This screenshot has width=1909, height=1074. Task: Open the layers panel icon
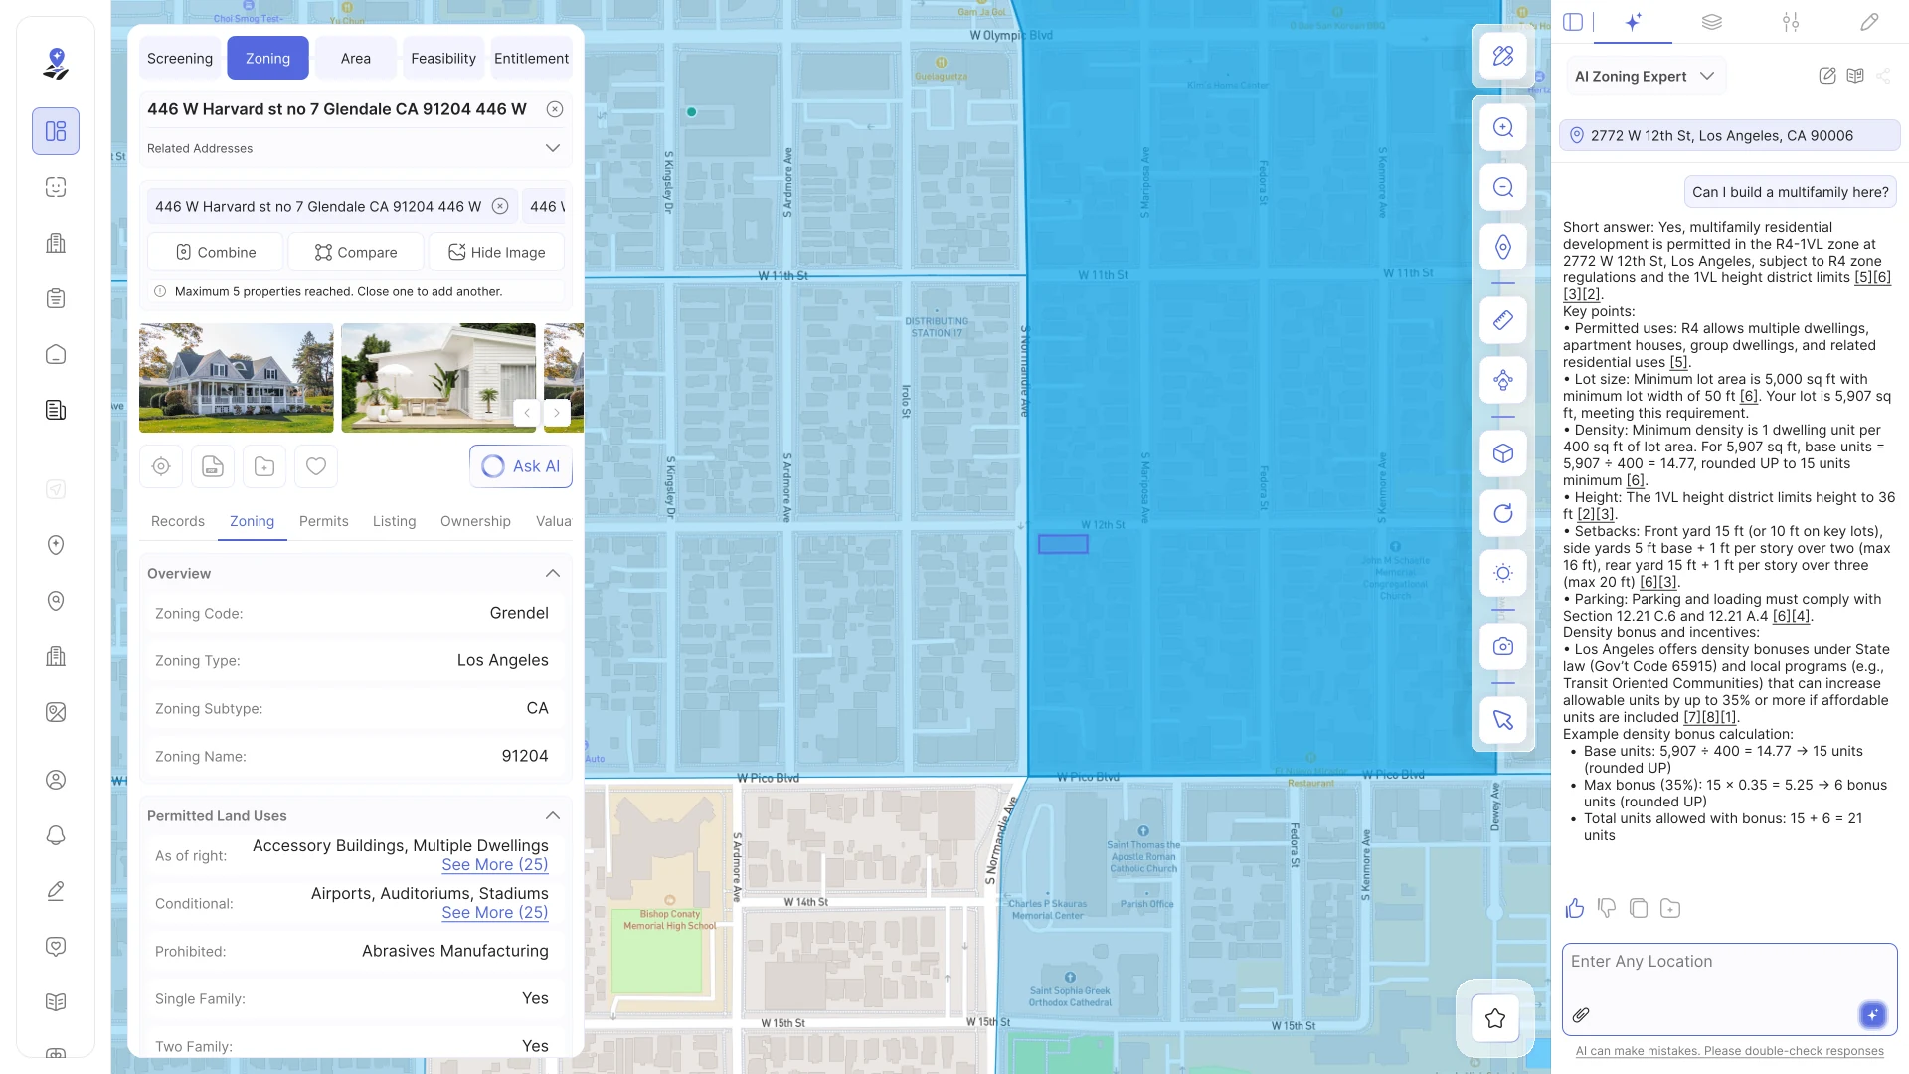coord(1711,22)
